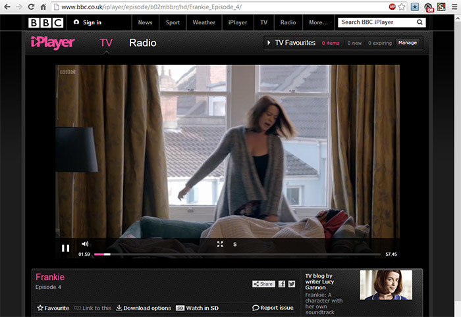Click the video progress bar
The width and height of the screenshot is (461, 317).
pyautogui.click(x=237, y=254)
